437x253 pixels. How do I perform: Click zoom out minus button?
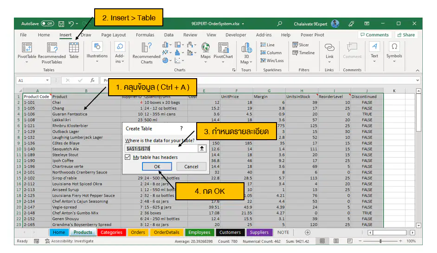[360, 241]
